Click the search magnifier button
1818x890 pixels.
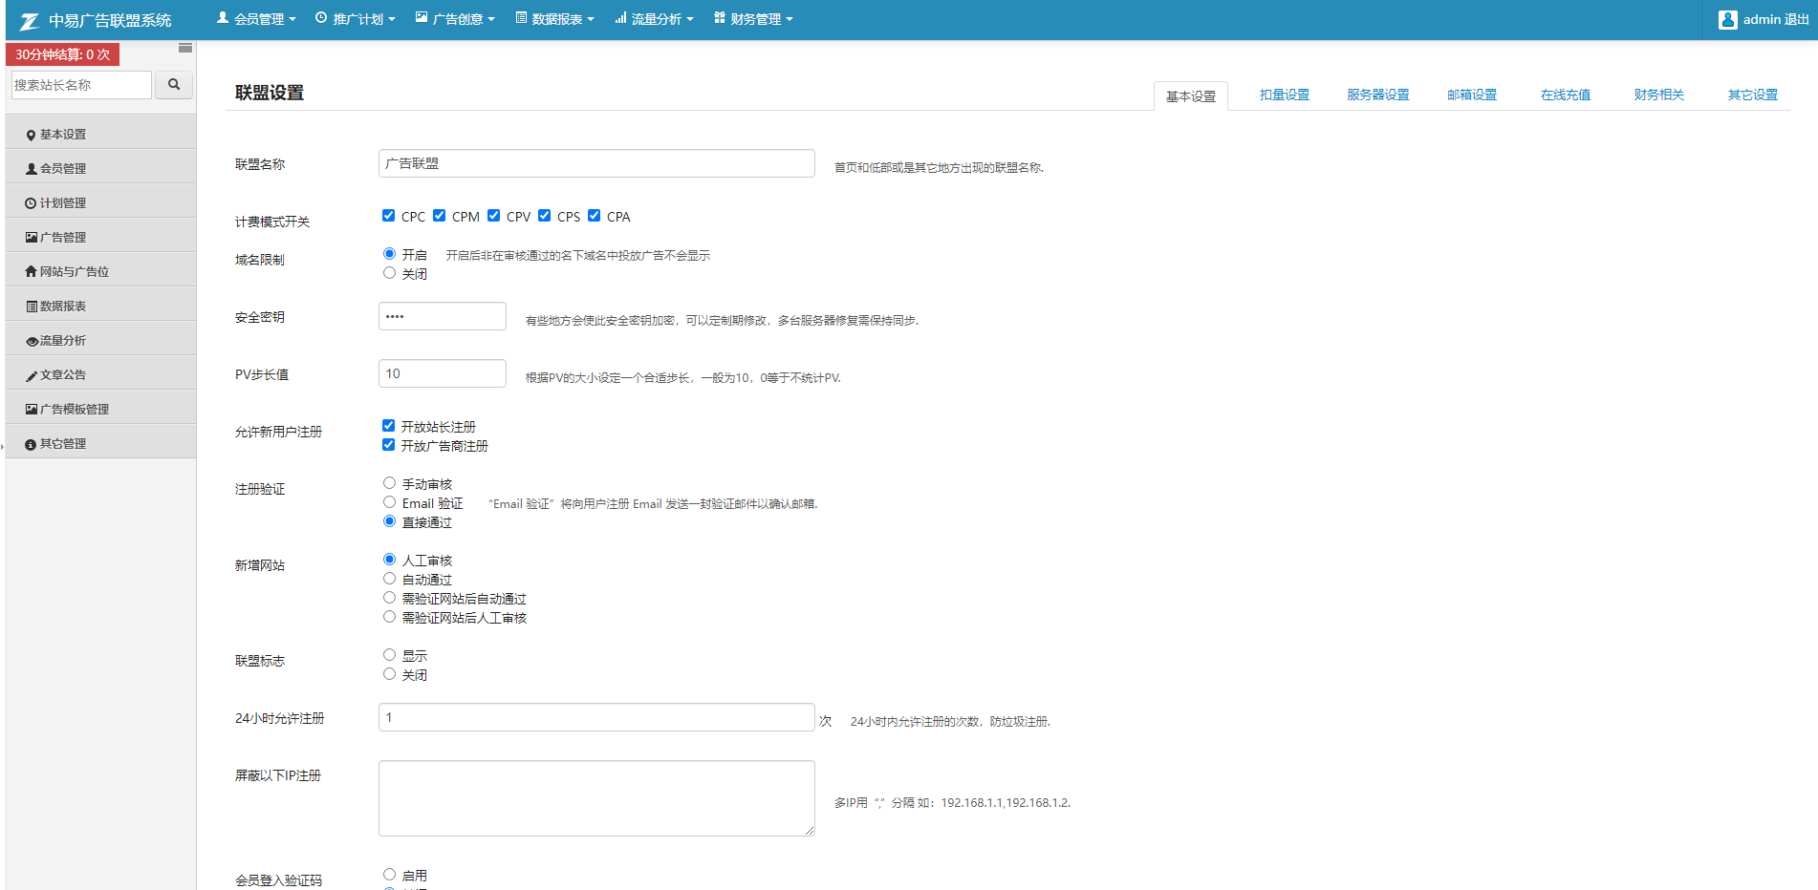coord(174,85)
